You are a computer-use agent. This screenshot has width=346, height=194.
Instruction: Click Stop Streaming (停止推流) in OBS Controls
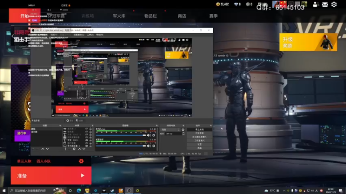click(x=199, y=130)
